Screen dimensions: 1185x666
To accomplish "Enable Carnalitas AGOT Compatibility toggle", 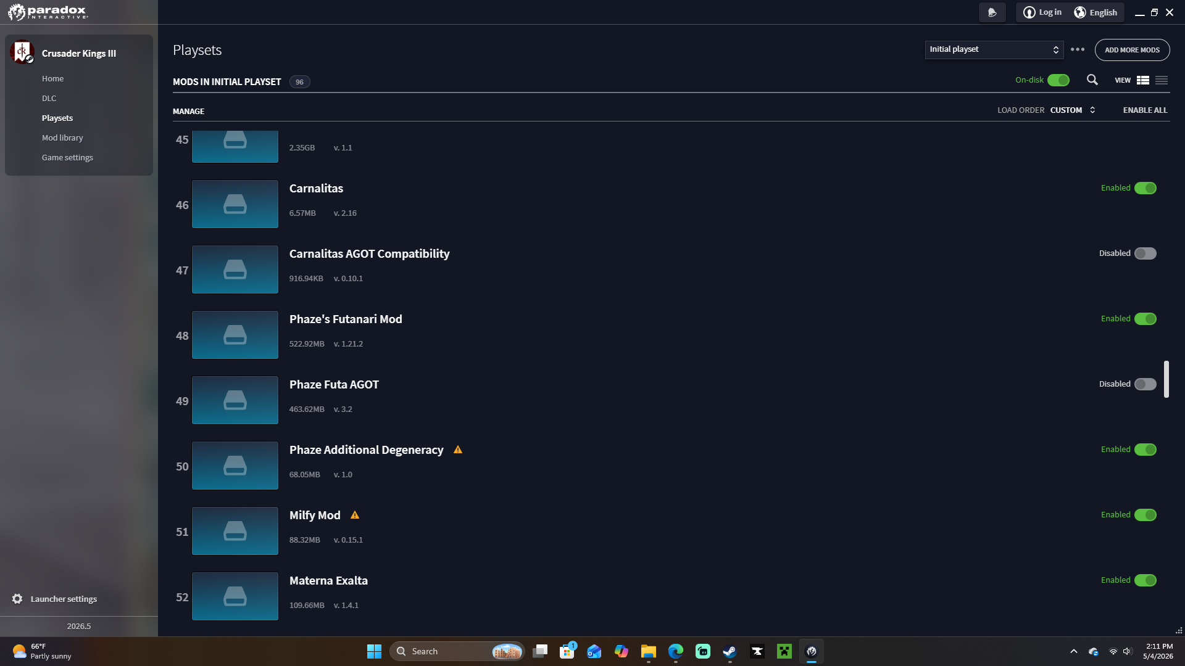I will click(x=1145, y=253).
